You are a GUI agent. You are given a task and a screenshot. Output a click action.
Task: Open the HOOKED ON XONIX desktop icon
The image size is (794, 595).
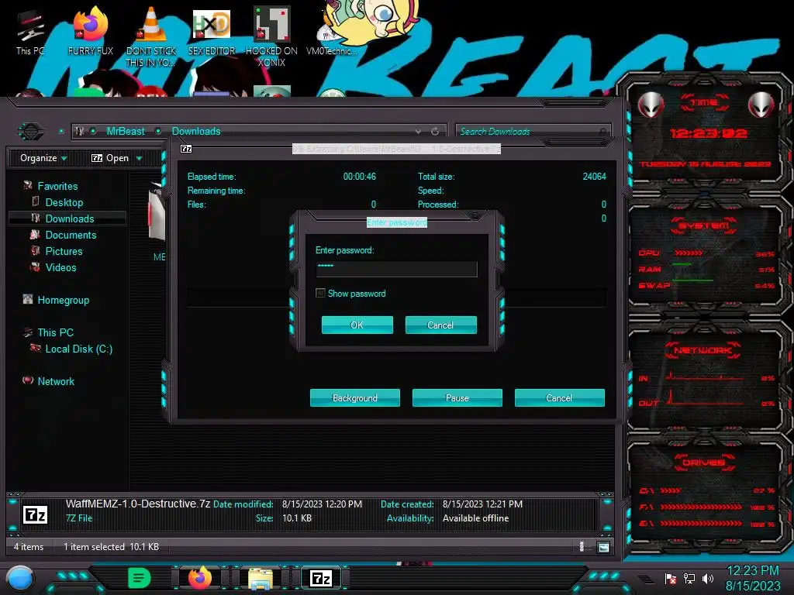pos(271,36)
